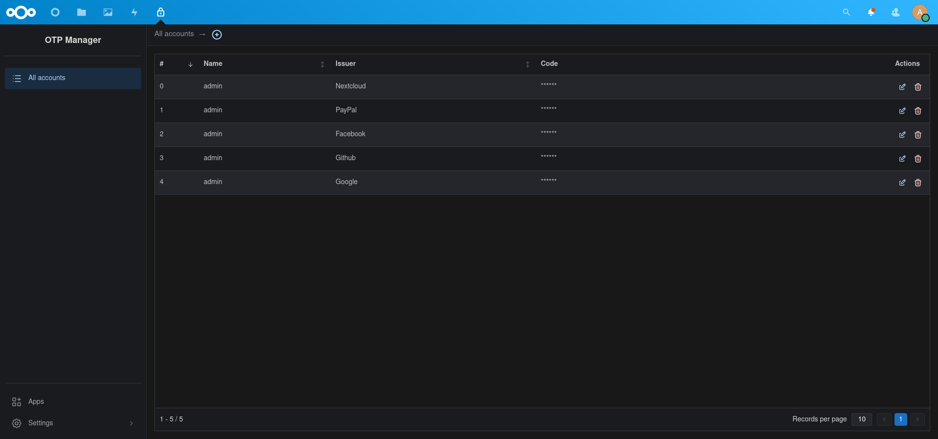Reveal the hidden code for Facebook
Image resolution: width=938 pixels, height=439 pixels.
coord(549,133)
